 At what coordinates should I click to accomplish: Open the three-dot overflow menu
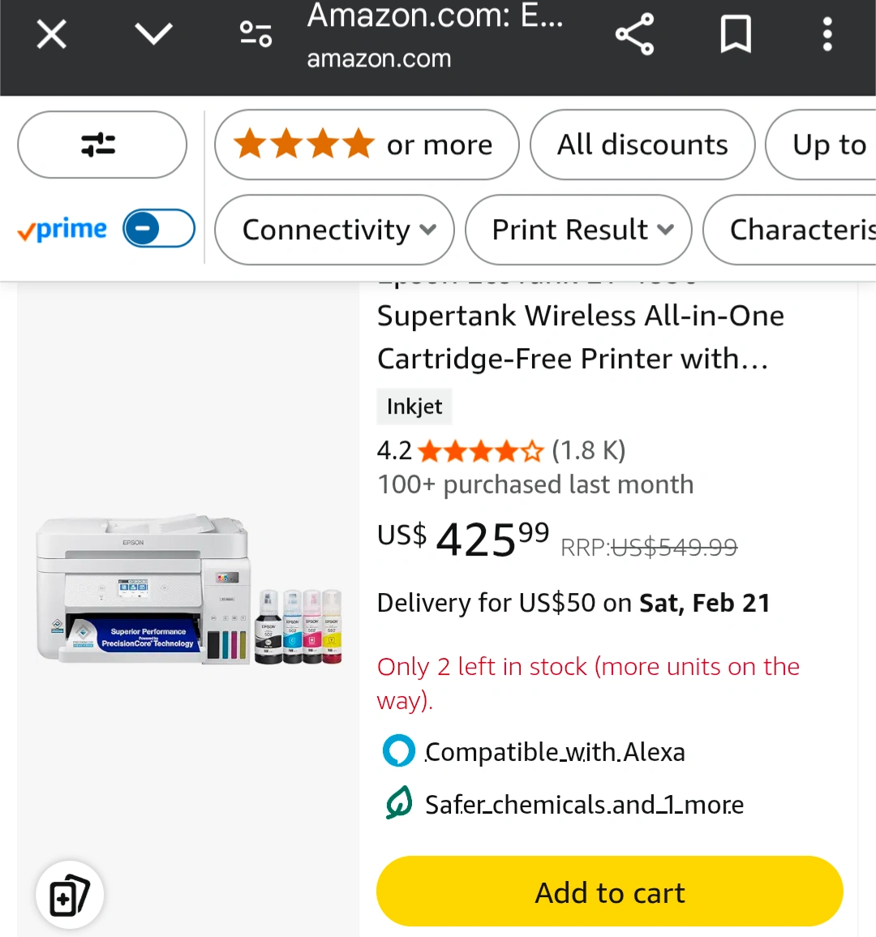click(x=827, y=34)
